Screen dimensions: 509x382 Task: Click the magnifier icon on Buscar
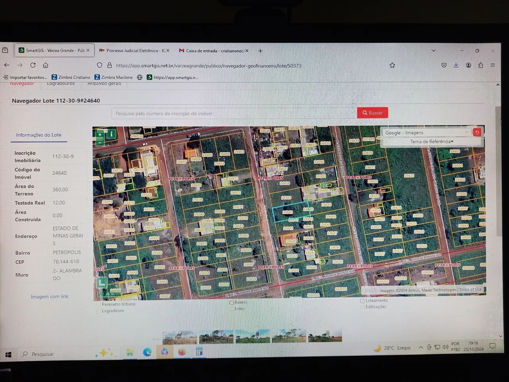point(365,113)
